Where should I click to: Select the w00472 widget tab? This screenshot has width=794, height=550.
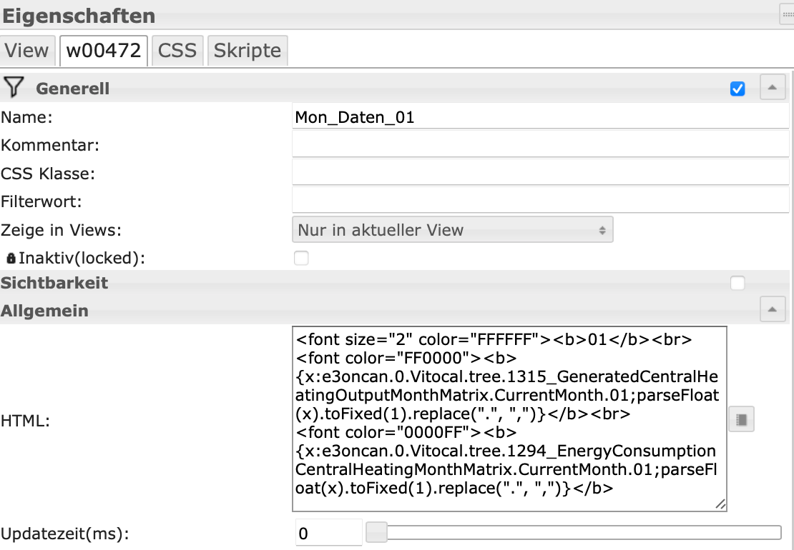[x=104, y=51]
